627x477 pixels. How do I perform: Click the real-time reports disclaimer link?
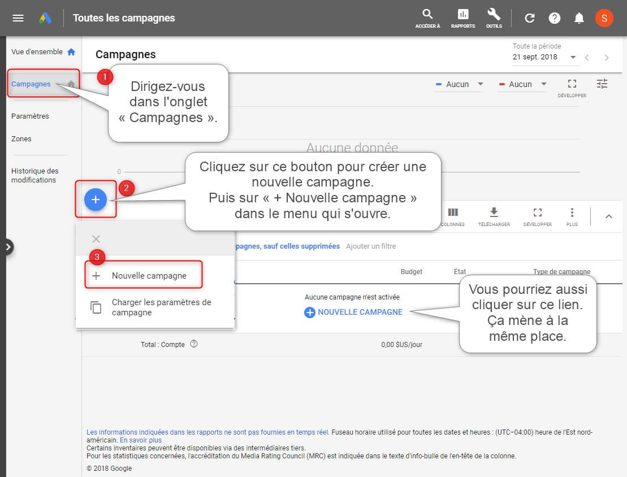tap(207, 432)
